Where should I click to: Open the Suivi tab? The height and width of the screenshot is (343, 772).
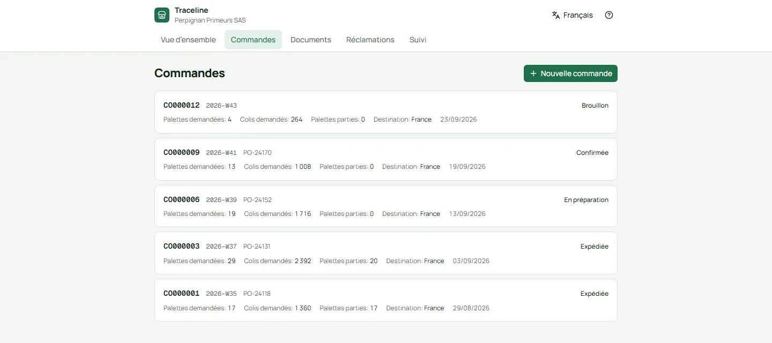pyautogui.click(x=418, y=40)
